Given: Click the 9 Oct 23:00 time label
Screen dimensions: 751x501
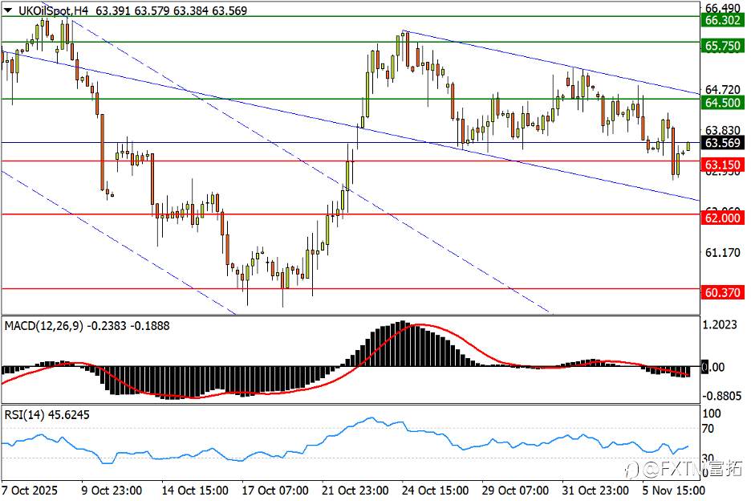Looking at the screenshot, I should click(x=111, y=491).
